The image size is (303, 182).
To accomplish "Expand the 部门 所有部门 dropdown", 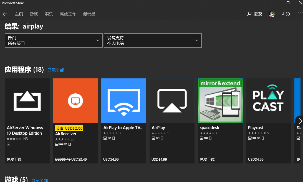I will [54, 40].
